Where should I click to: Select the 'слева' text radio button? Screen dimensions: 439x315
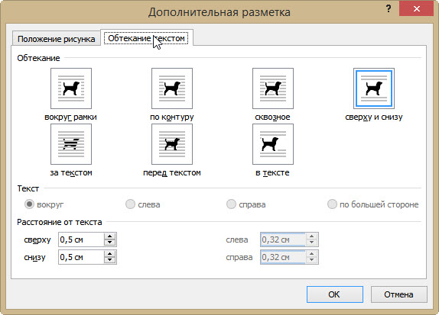click(x=130, y=204)
